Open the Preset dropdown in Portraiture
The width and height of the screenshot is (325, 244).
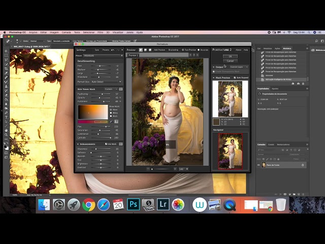pyautogui.click(x=103, y=55)
